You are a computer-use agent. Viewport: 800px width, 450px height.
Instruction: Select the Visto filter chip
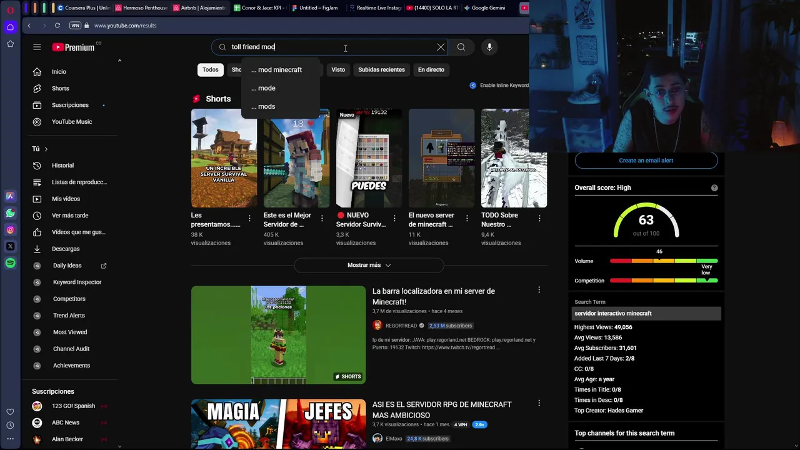(x=338, y=69)
